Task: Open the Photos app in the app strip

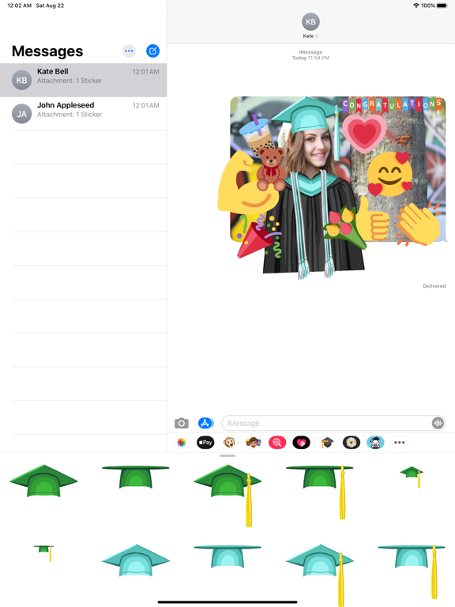Action: tap(182, 443)
